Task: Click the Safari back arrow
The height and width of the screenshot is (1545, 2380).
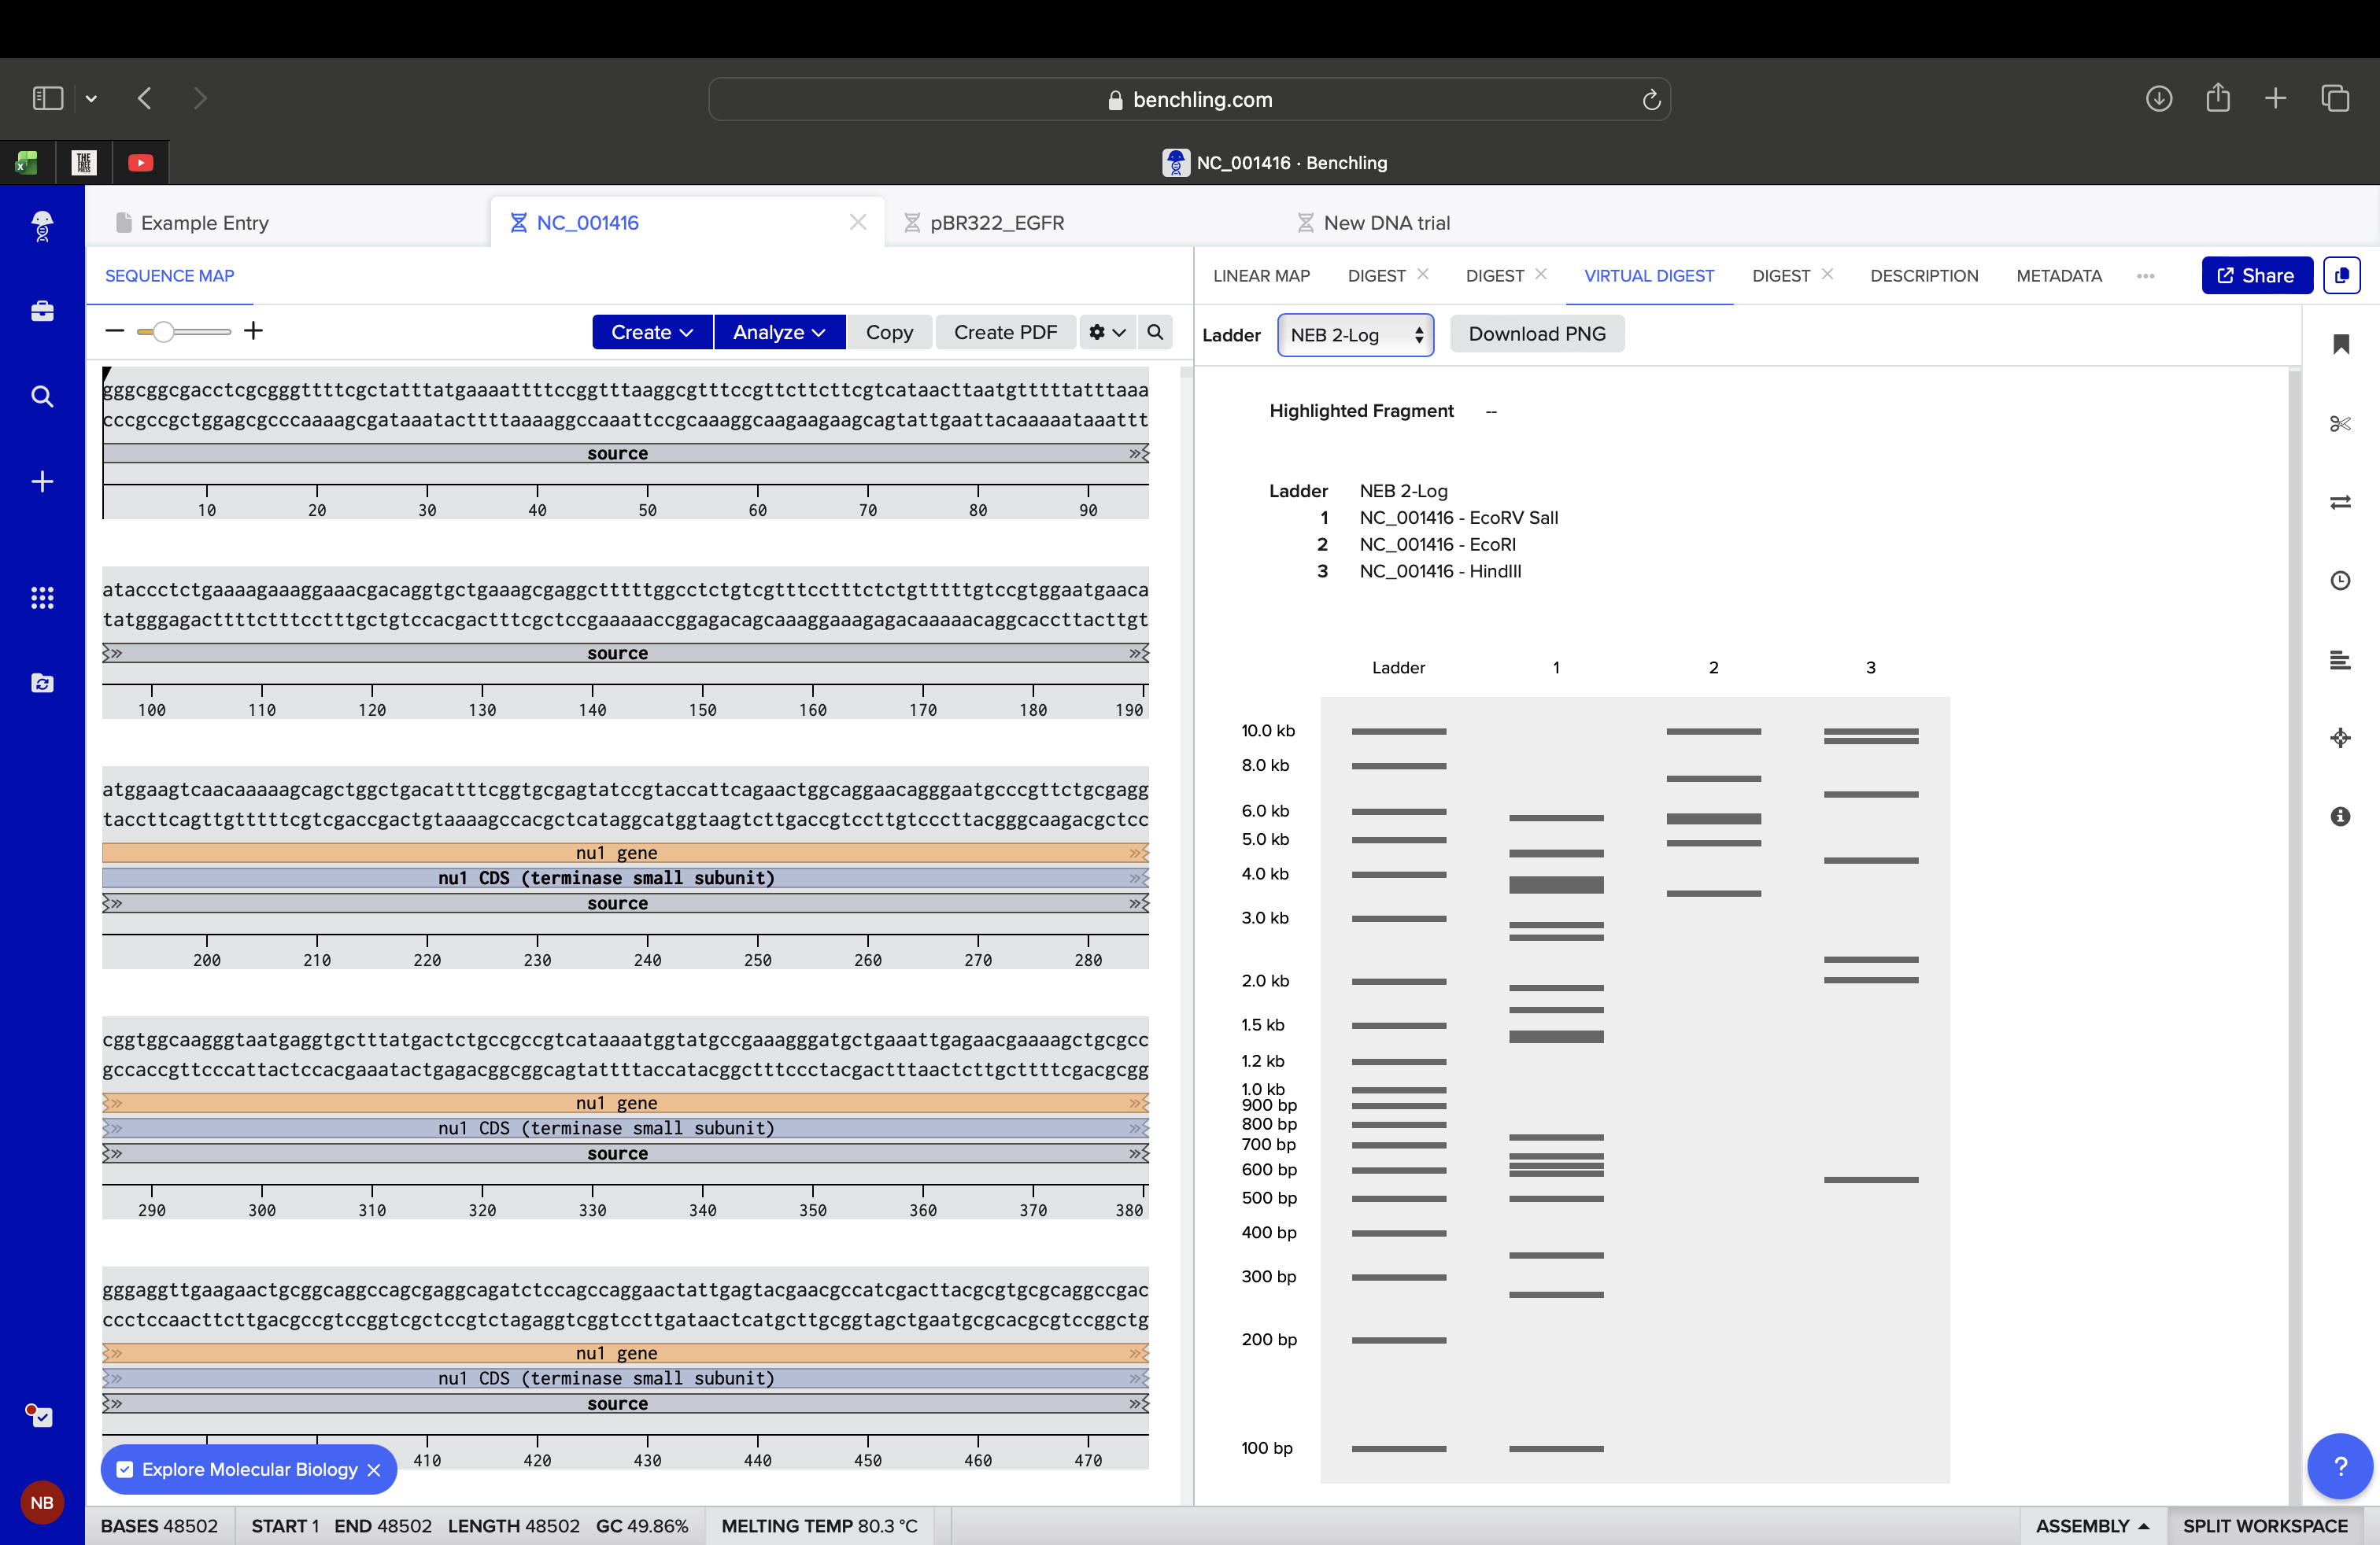Action: point(145,98)
